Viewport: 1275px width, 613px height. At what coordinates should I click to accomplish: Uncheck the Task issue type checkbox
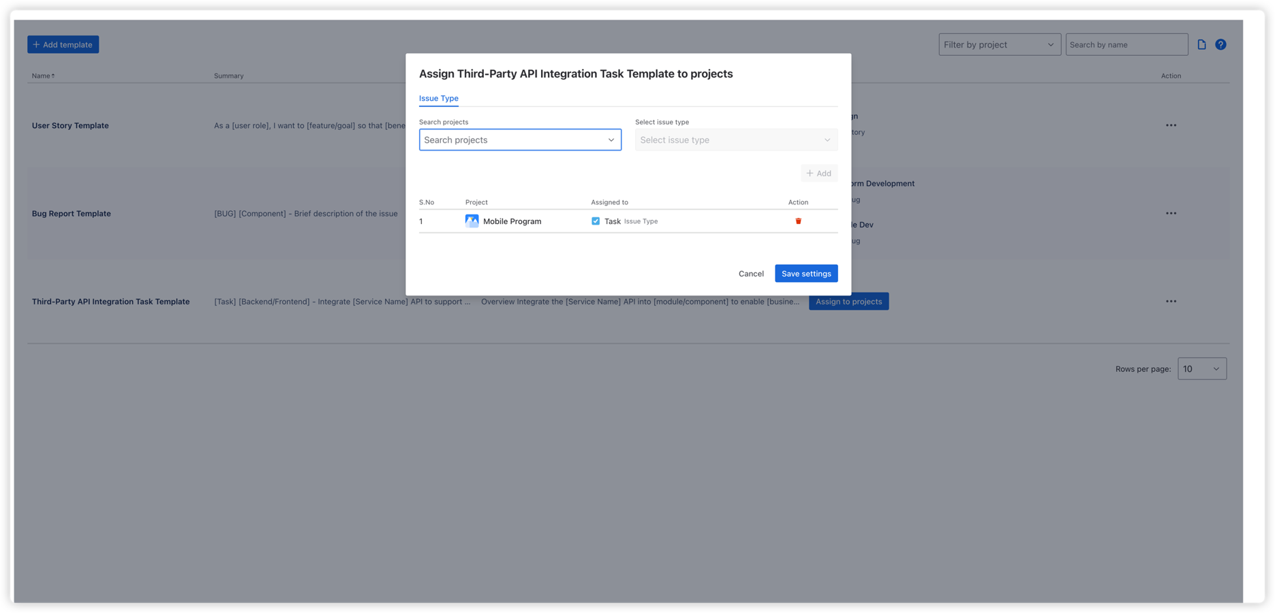click(x=596, y=221)
